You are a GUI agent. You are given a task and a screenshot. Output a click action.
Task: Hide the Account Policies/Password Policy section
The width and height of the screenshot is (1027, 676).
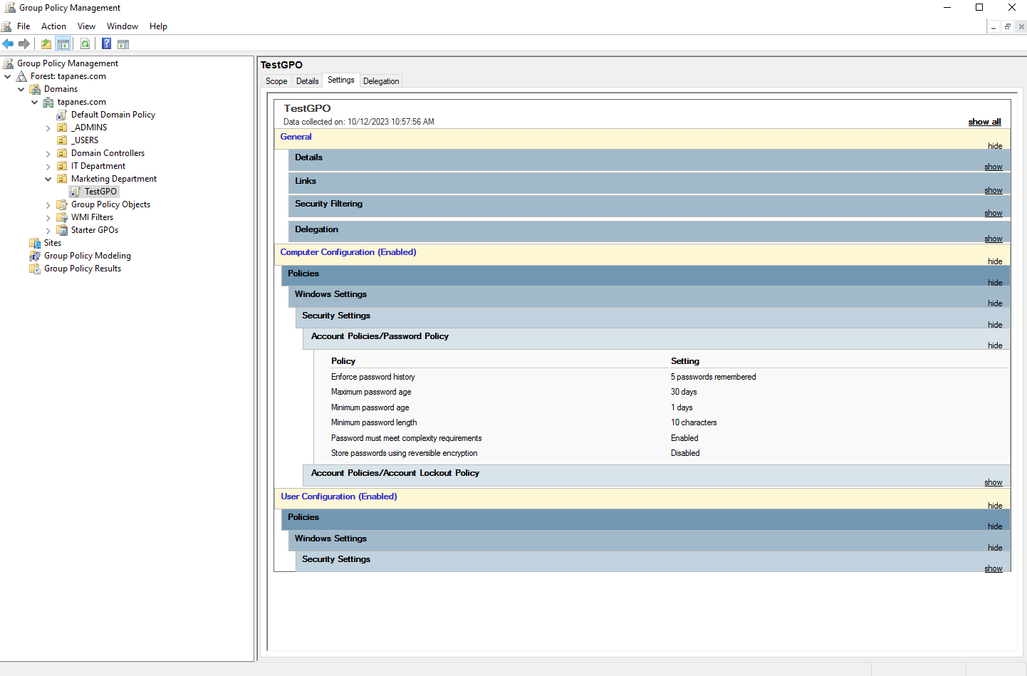[994, 345]
